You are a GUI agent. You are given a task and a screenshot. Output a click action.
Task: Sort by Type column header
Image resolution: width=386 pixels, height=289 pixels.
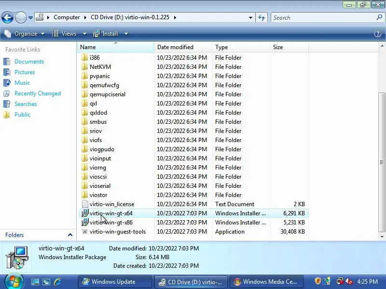click(x=241, y=47)
